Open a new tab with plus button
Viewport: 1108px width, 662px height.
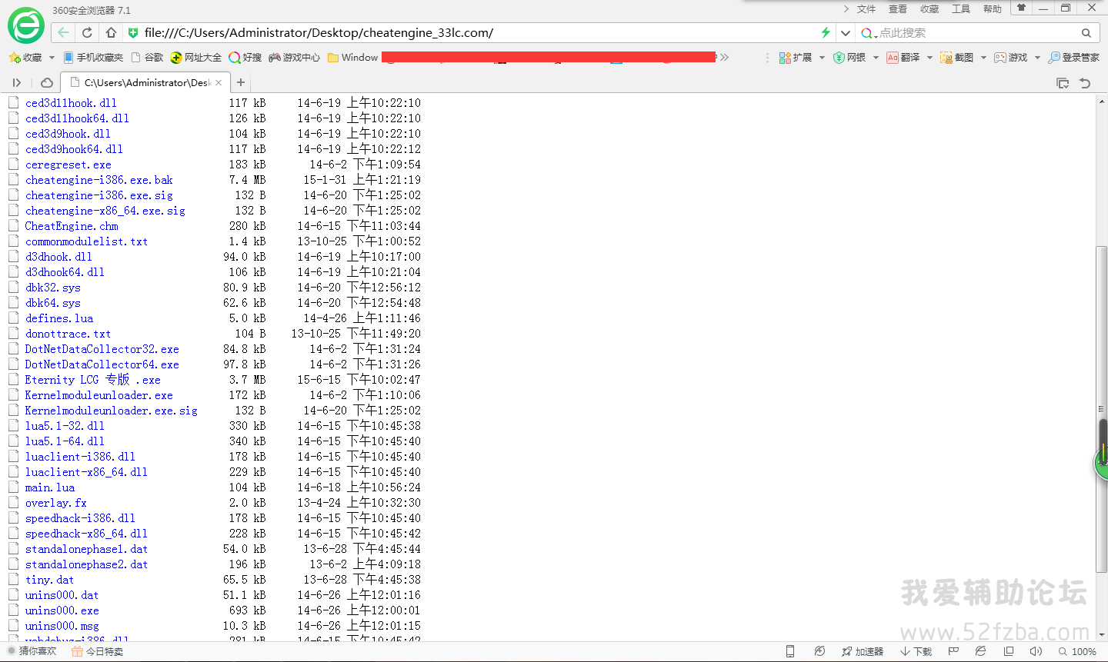click(241, 82)
